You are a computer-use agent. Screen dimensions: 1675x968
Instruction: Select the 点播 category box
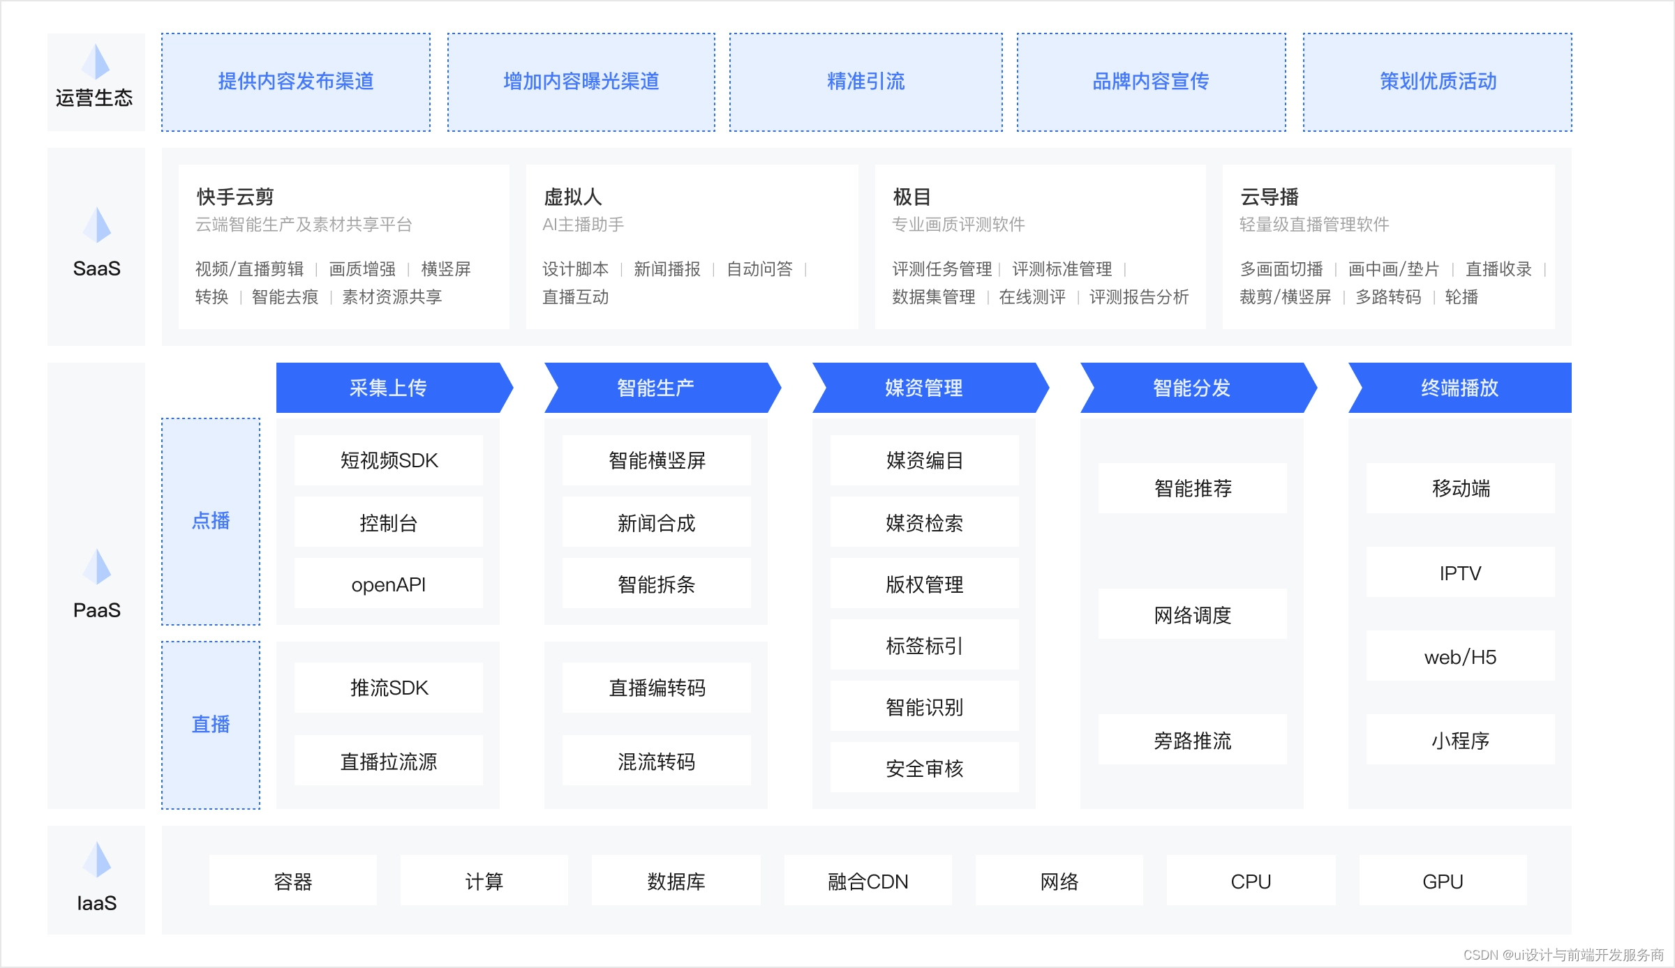(x=211, y=521)
